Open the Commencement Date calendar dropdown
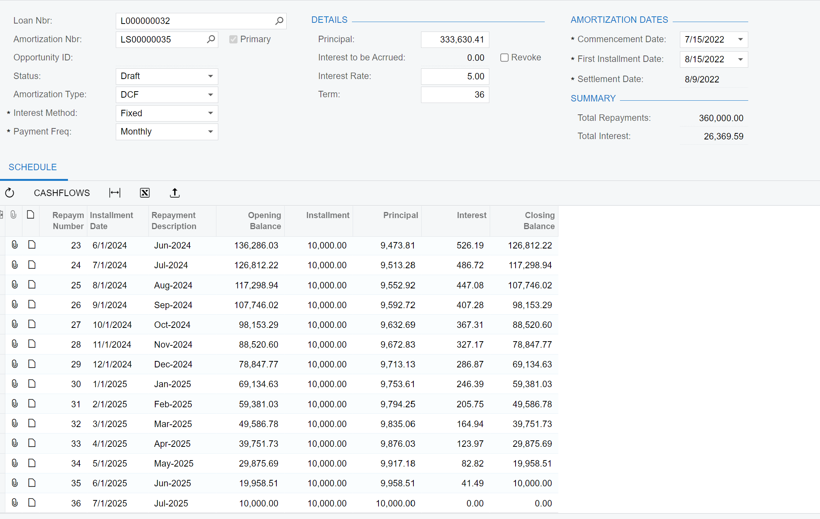 [740, 40]
